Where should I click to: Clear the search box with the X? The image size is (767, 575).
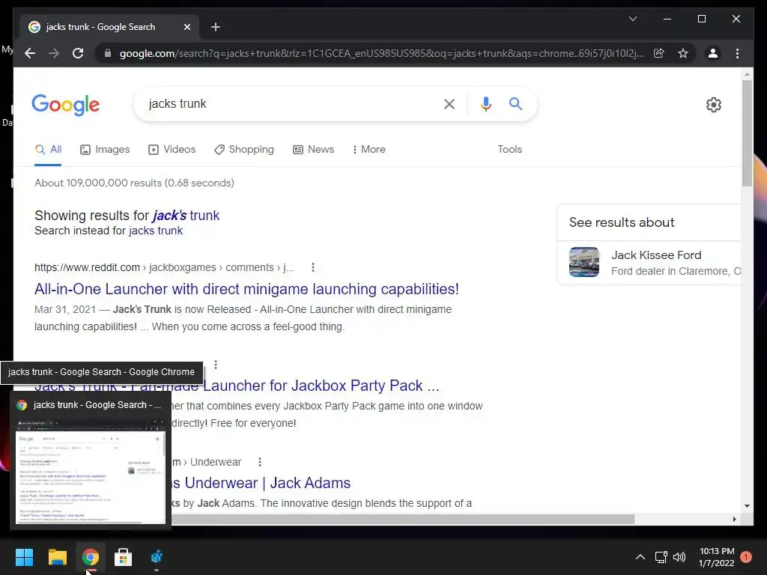pyautogui.click(x=449, y=103)
